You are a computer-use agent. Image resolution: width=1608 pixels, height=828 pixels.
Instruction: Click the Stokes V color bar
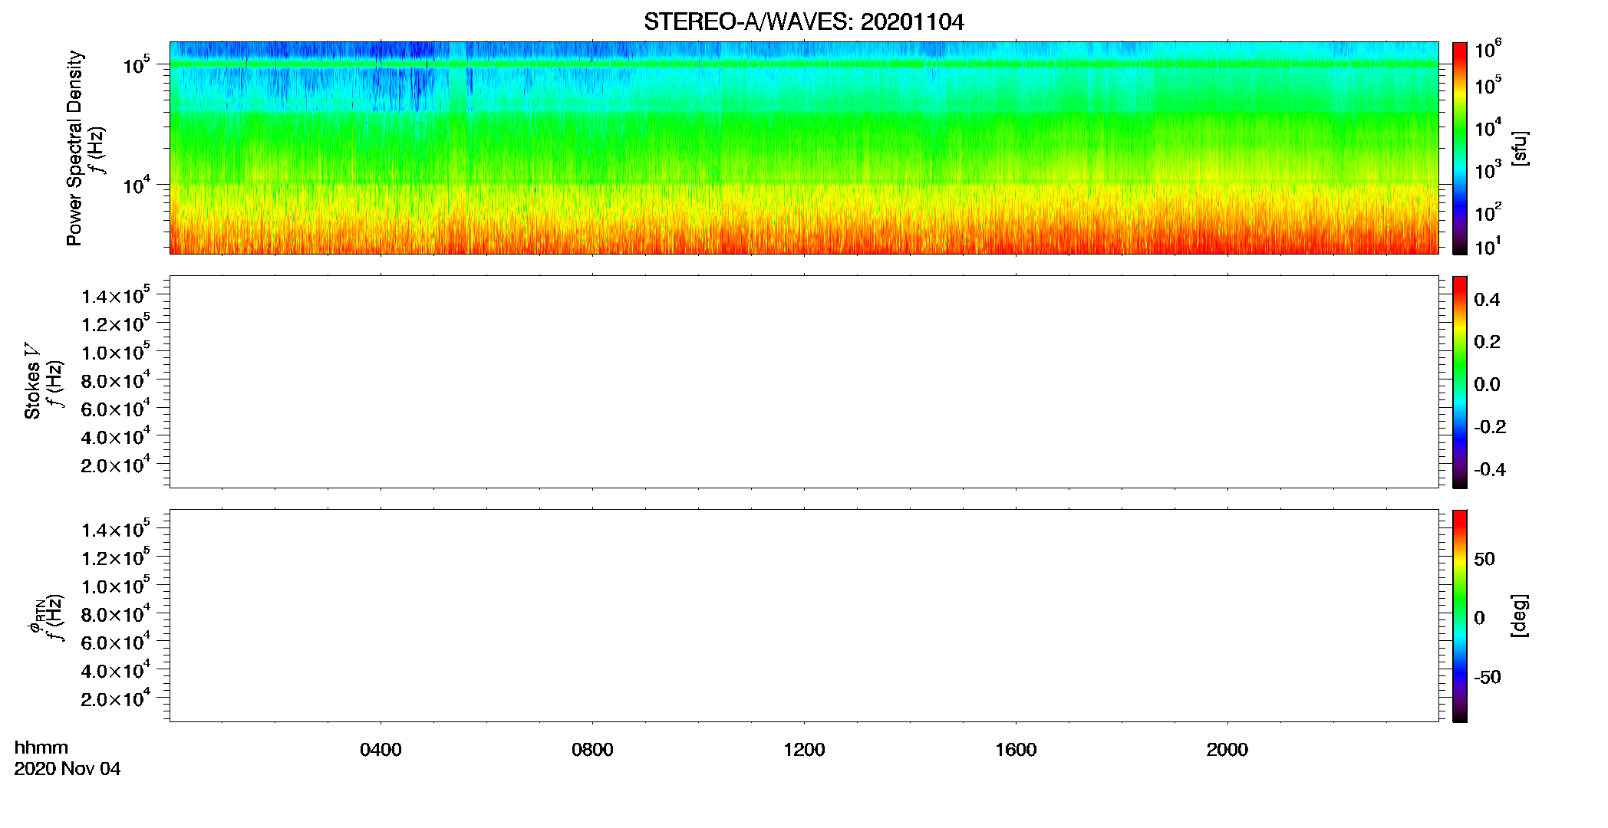coord(1459,382)
